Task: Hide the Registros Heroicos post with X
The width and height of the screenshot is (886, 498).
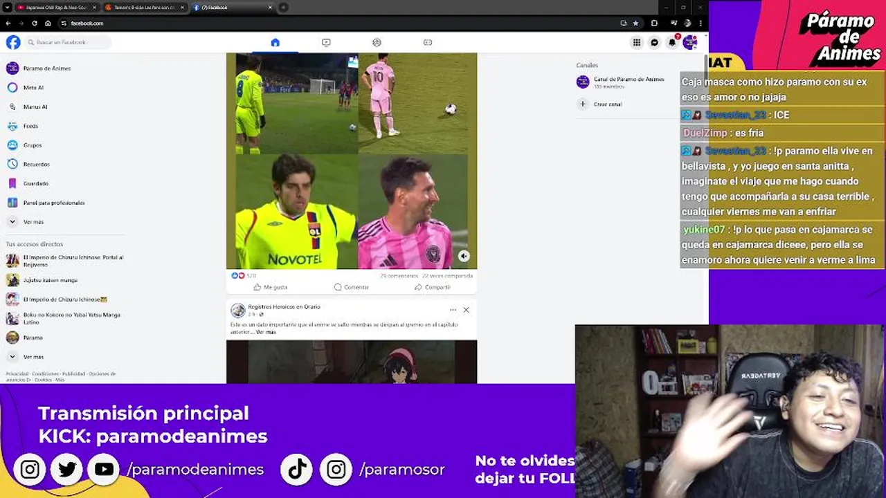Action: tap(466, 310)
